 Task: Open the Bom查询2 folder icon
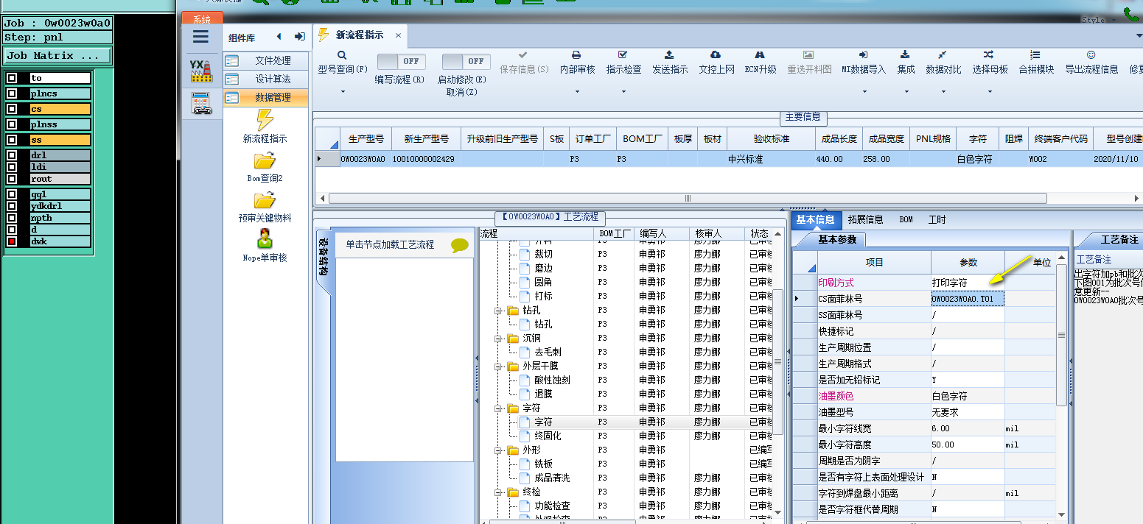265,161
